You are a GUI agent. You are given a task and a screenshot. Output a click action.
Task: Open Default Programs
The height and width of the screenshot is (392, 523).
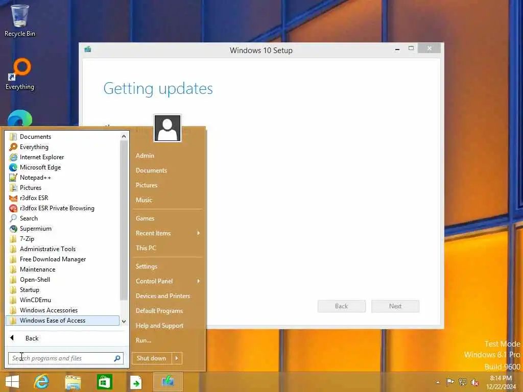168,311
